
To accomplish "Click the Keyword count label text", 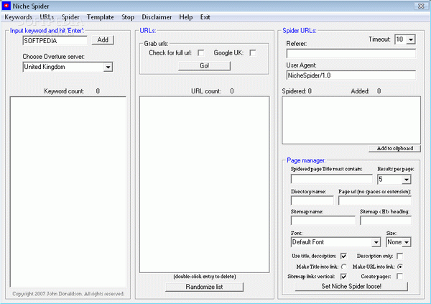I will pyautogui.click(x=64, y=91).
